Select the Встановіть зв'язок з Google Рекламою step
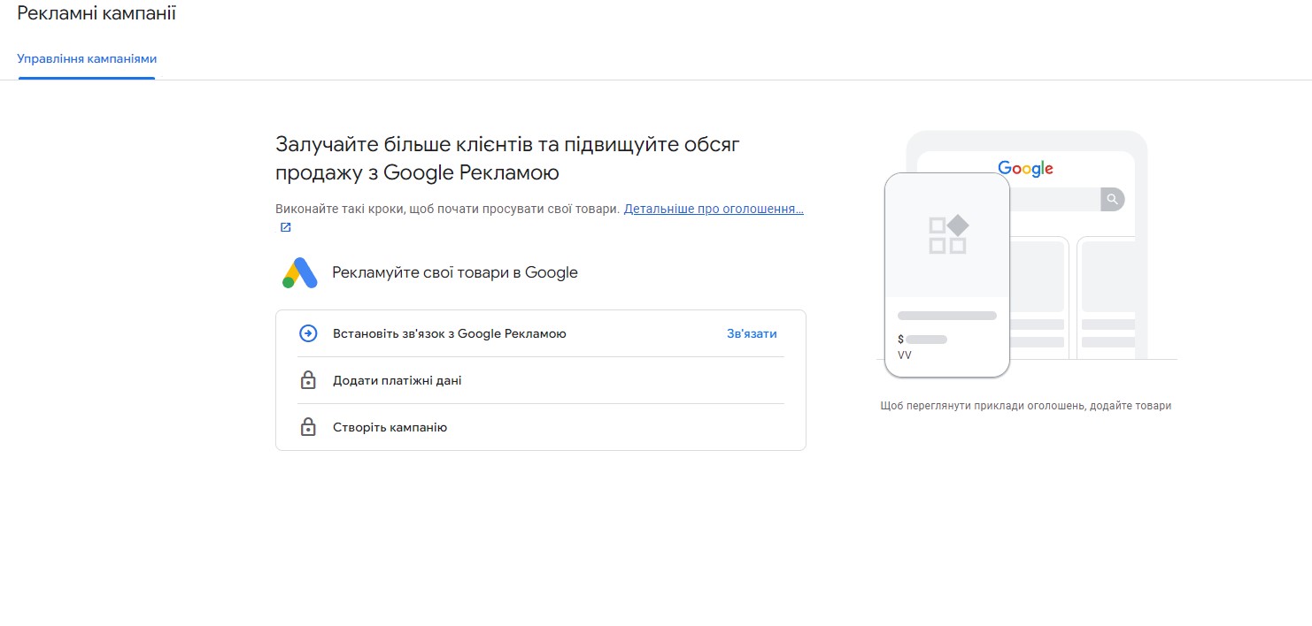This screenshot has width=1312, height=626. click(x=449, y=334)
